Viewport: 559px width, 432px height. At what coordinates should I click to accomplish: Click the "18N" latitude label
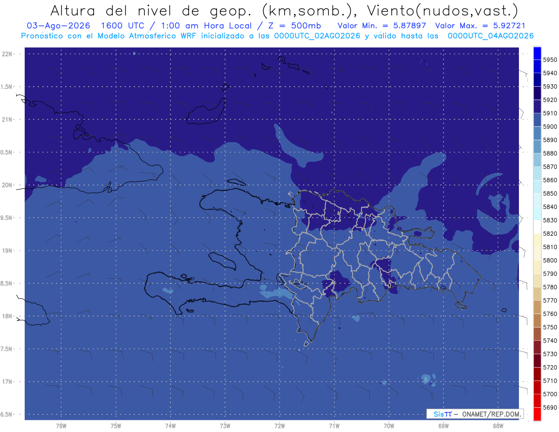click(x=7, y=316)
